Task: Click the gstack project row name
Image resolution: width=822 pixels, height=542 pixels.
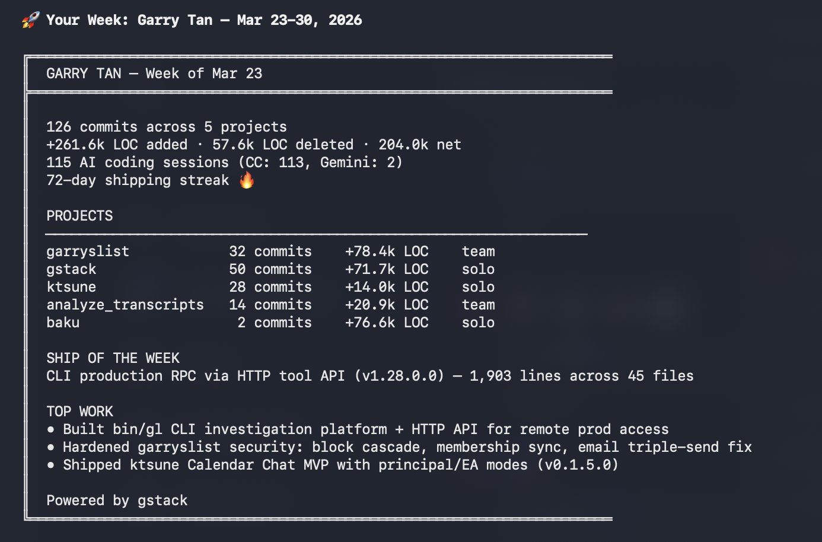Action: [x=71, y=269]
